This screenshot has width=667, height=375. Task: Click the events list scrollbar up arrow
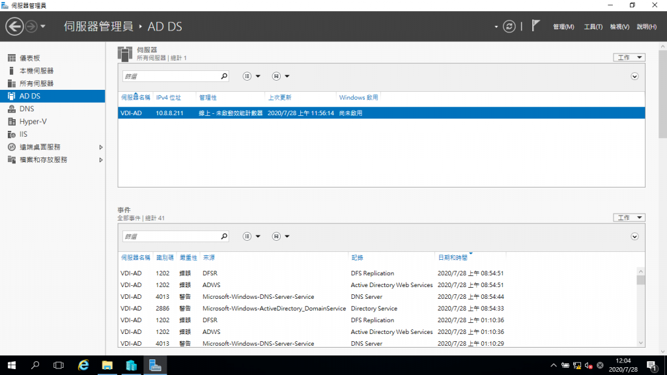pyautogui.click(x=641, y=271)
